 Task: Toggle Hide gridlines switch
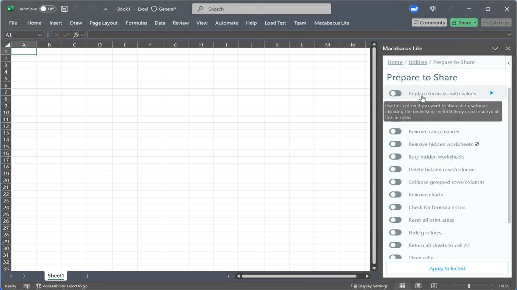pos(395,233)
